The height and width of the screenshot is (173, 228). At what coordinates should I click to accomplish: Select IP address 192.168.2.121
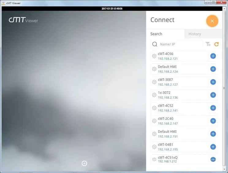[x=168, y=59]
